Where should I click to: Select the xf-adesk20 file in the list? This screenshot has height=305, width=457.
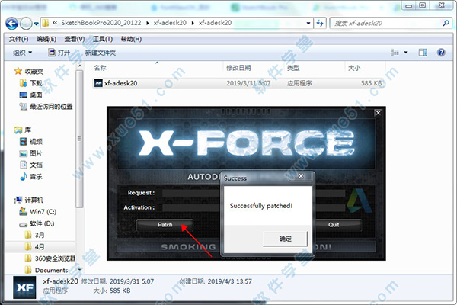(x=238, y=83)
